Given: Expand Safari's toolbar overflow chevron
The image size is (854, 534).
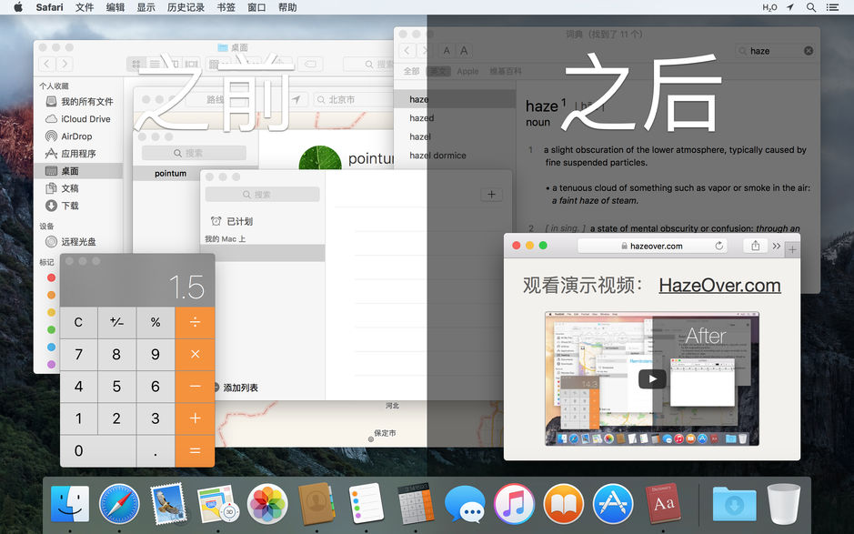Looking at the screenshot, I should (777, 246).
